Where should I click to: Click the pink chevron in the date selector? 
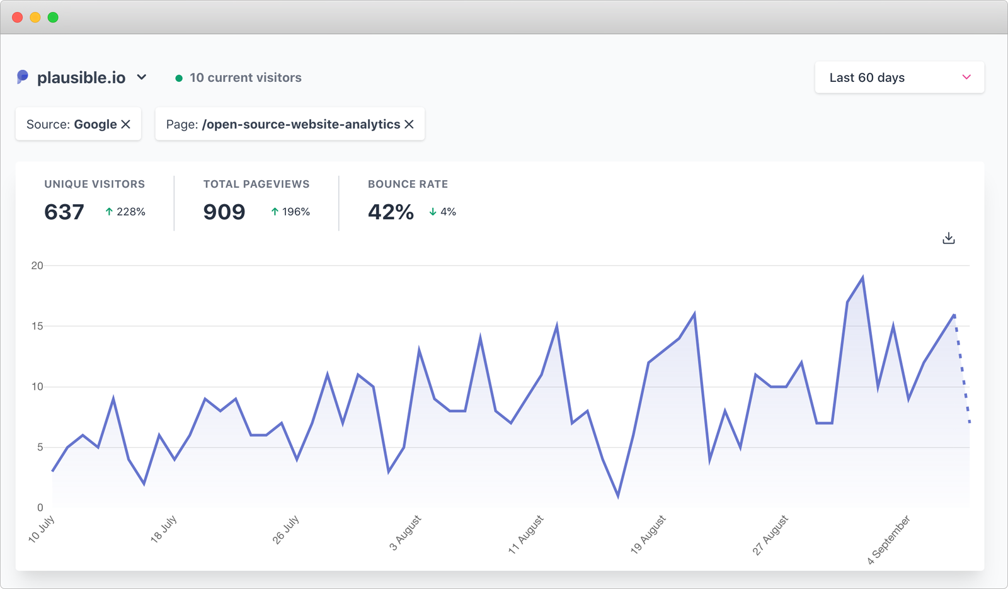(965, 77)
